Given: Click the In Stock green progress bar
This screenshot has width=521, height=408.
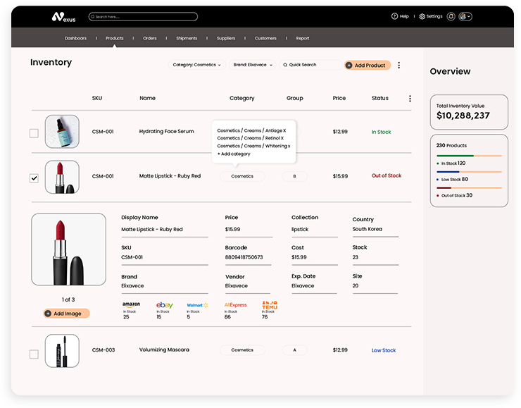Looking at the screenshot, I should (x=455, y=156).
